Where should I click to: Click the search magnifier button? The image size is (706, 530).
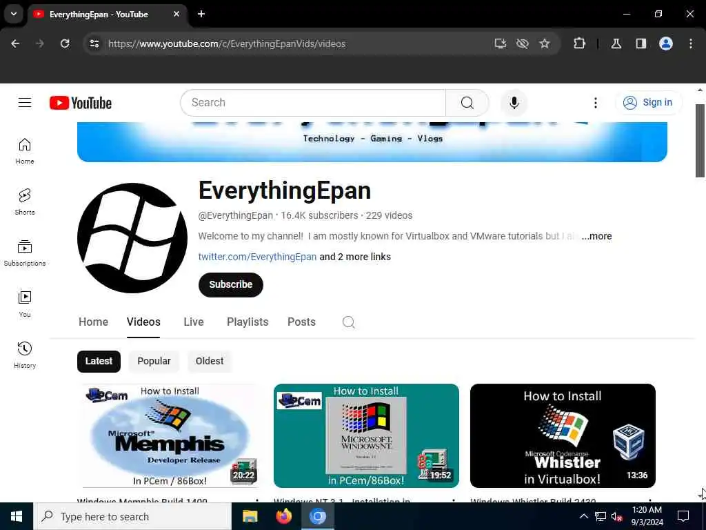point(467,103)
